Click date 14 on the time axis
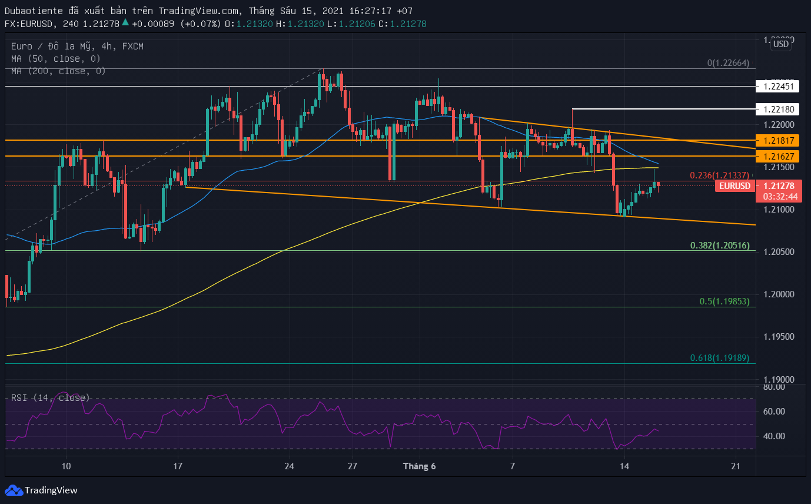 (624, 466)
